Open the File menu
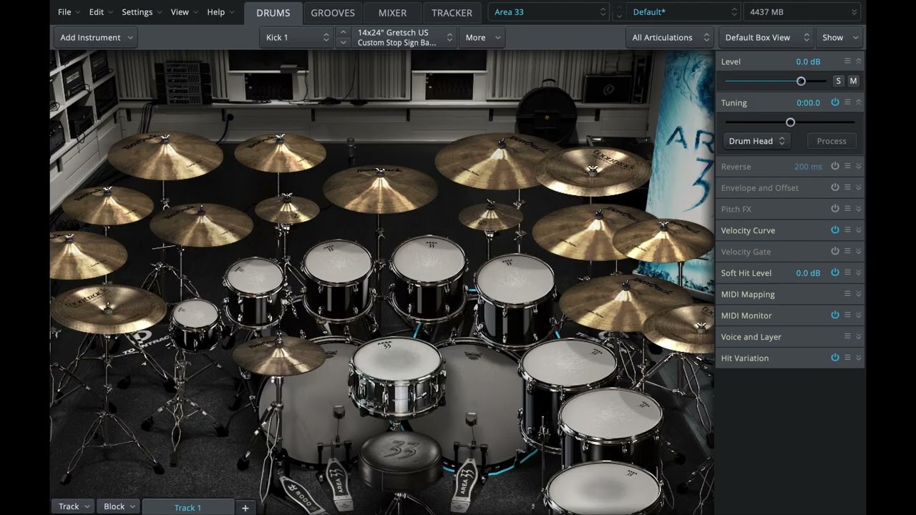Image resolution: width=916 pixels, height=515 pixels. (x=68, y=12)
